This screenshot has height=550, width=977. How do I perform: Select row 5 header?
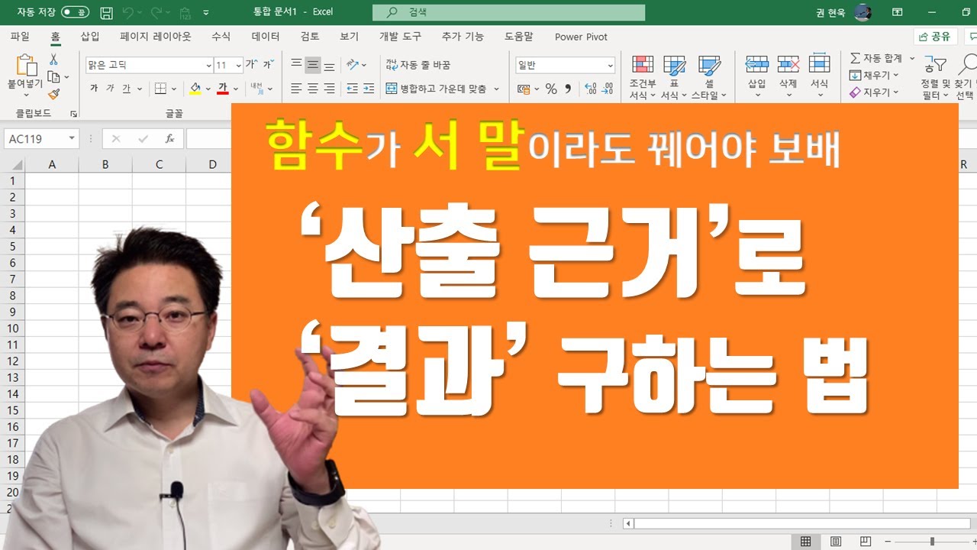tap(12, 246)
